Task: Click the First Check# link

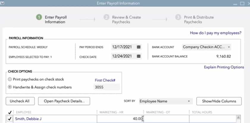Action: (105, 80)
